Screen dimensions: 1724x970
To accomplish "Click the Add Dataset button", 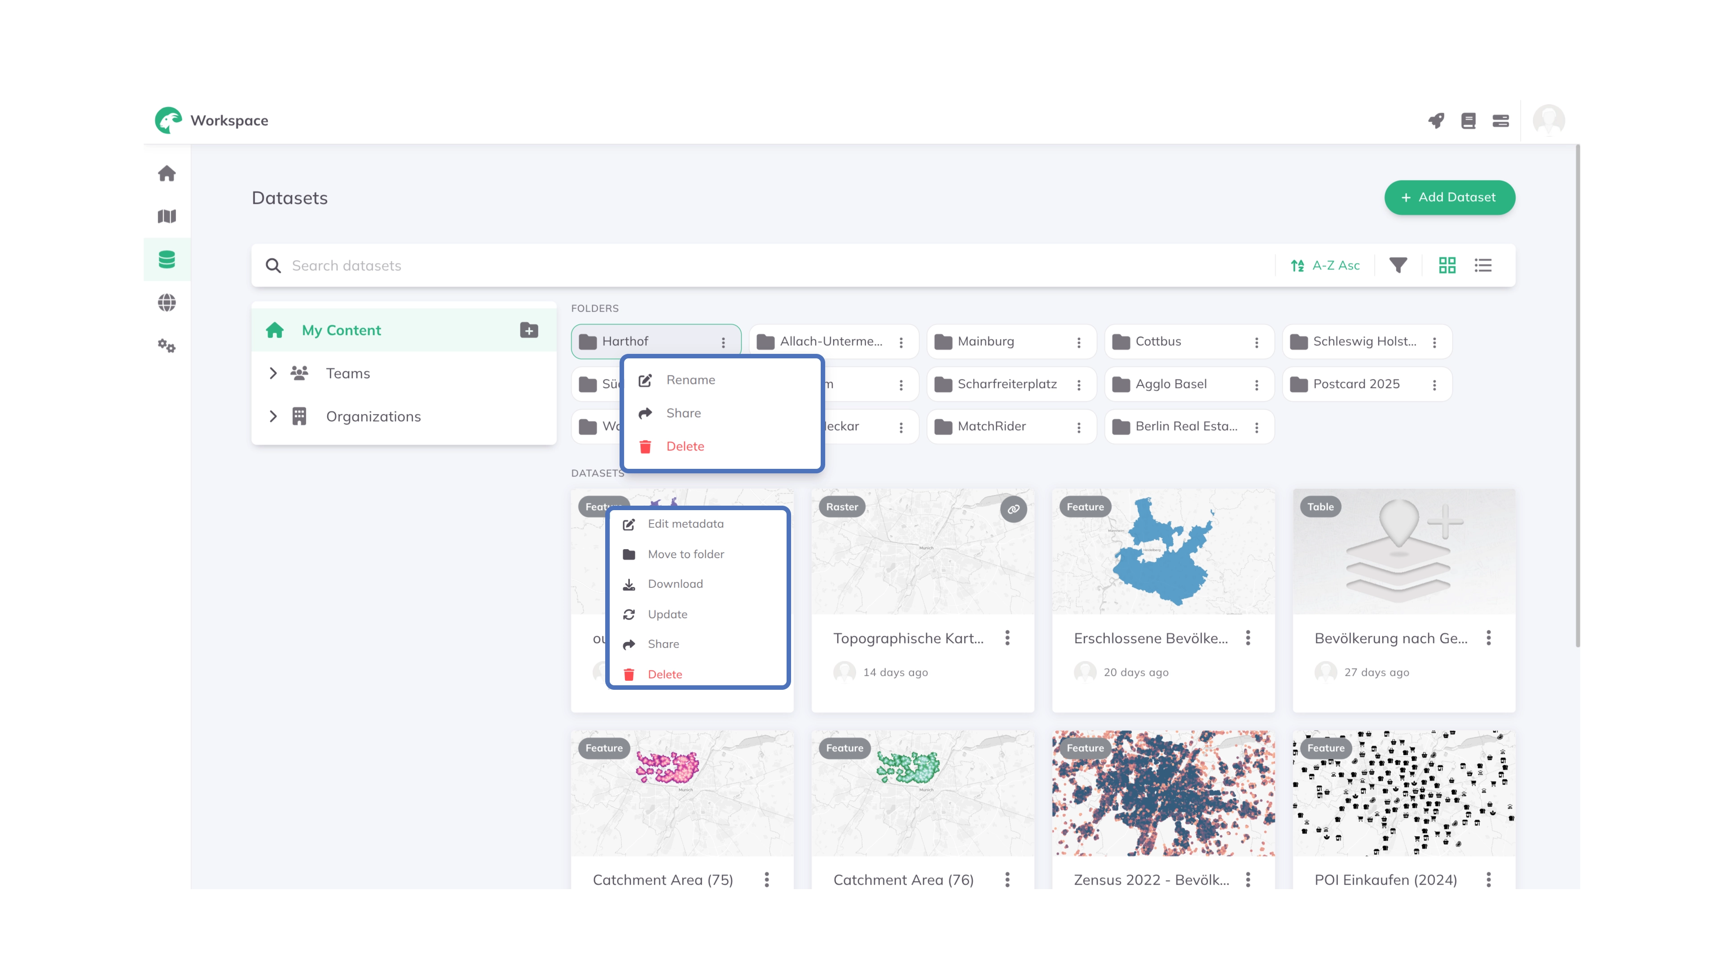I will pos(1450,198).
